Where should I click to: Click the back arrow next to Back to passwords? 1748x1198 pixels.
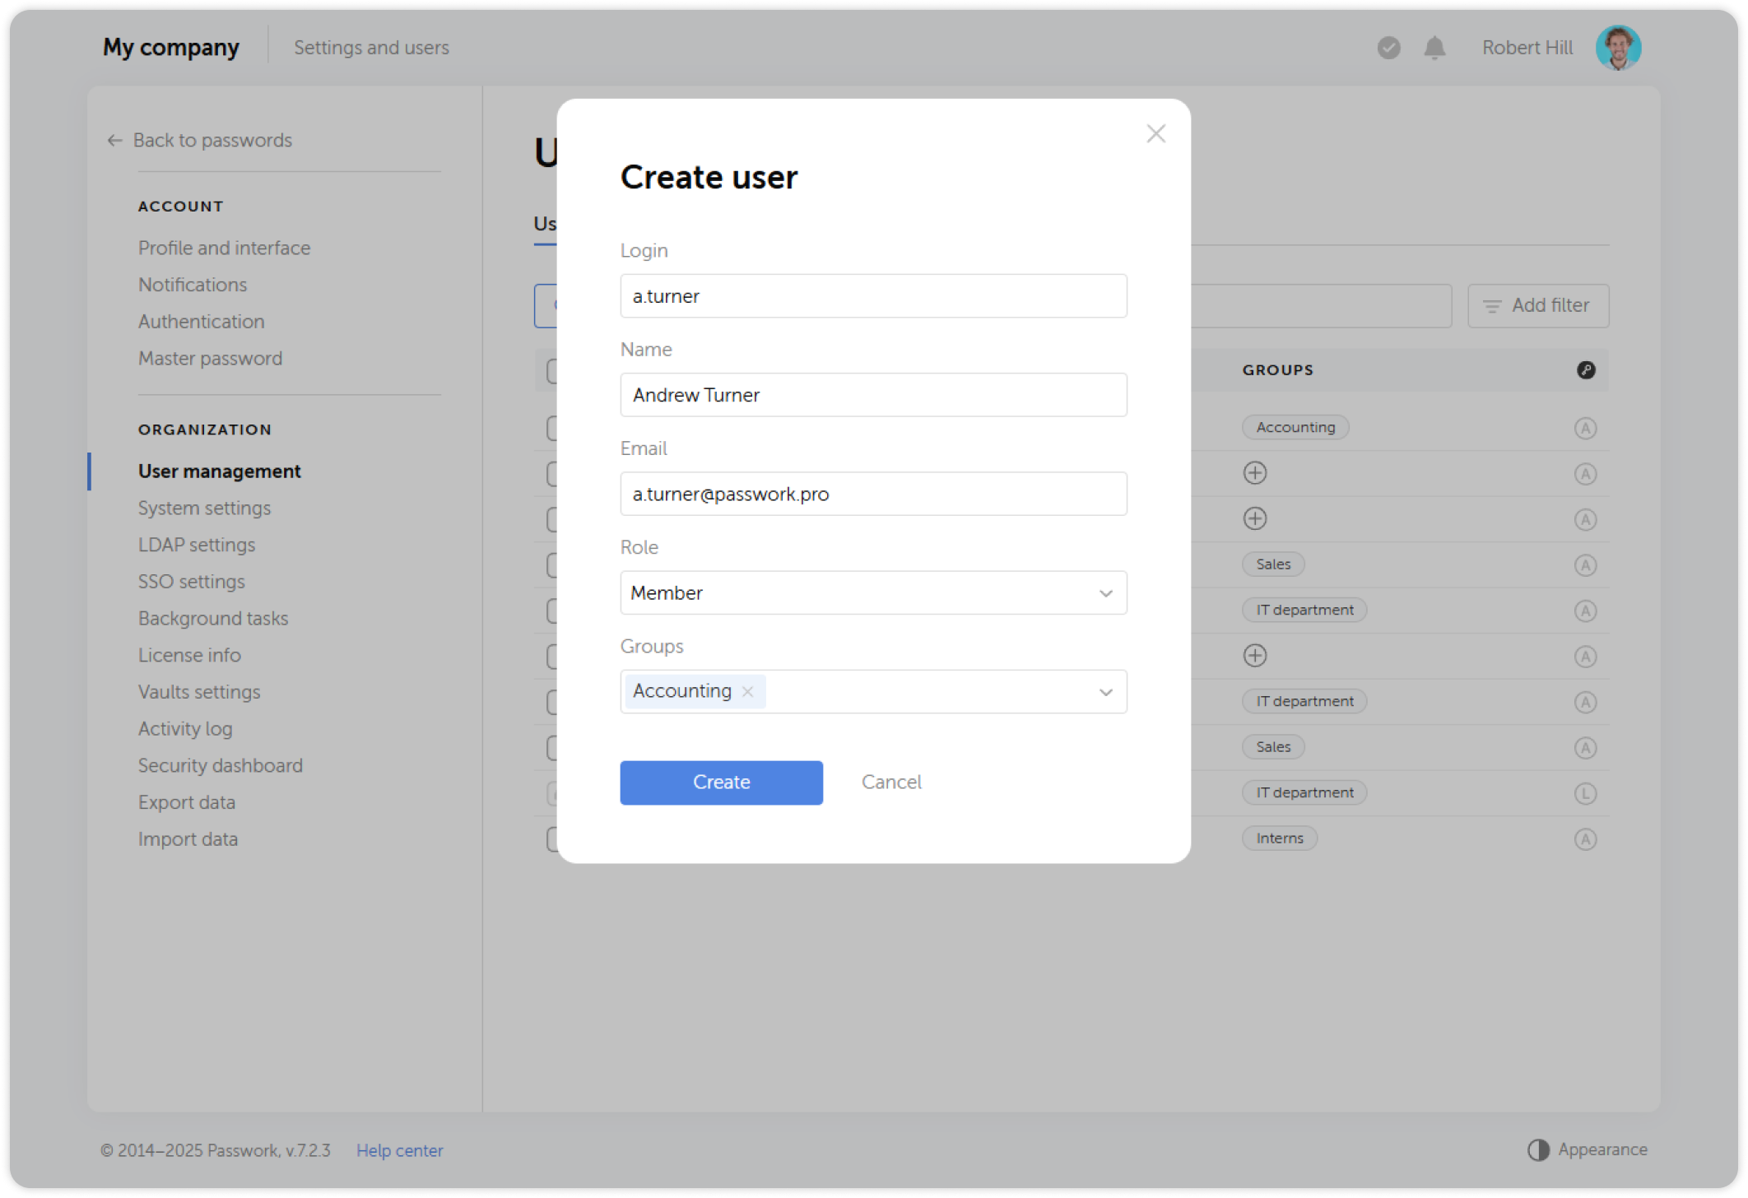(114, 140)
